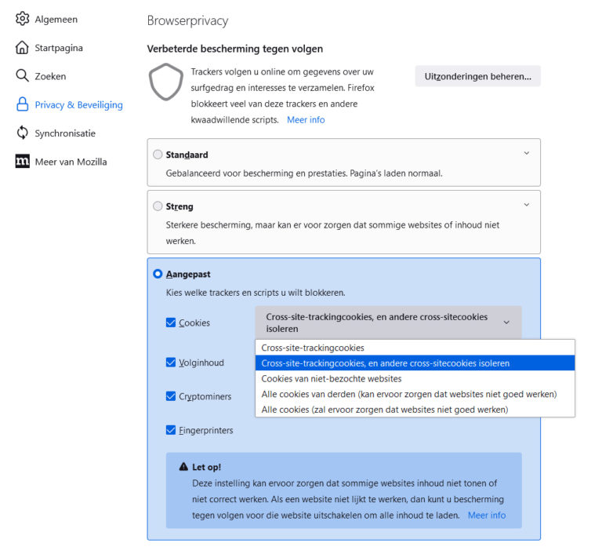Viewport: 602px width, 554px height.
Task: Click the Zoeken magnifier icon
Action: tap(22, 76)
